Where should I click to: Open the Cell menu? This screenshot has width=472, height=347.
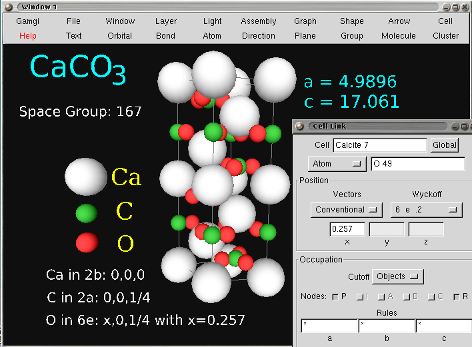(445, 21)
